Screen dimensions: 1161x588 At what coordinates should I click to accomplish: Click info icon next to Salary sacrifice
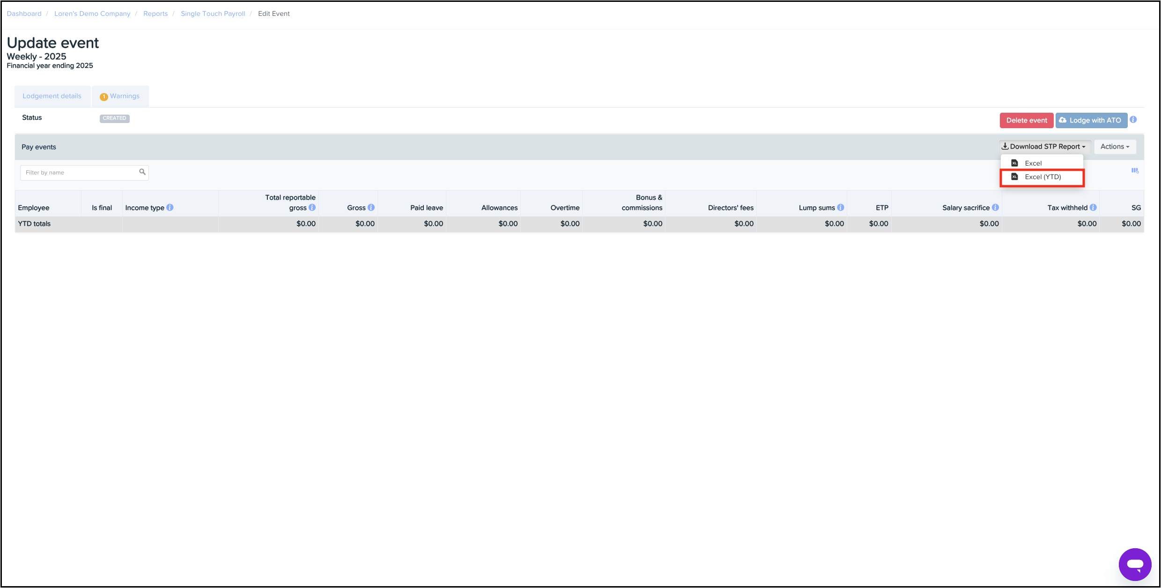pyautogui.click(x=995, y=207)
